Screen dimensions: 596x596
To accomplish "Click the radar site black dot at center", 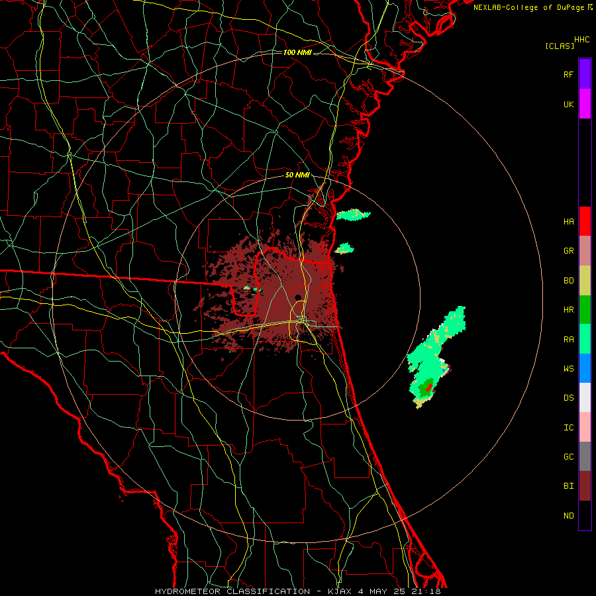I will [x=298, y=297].
